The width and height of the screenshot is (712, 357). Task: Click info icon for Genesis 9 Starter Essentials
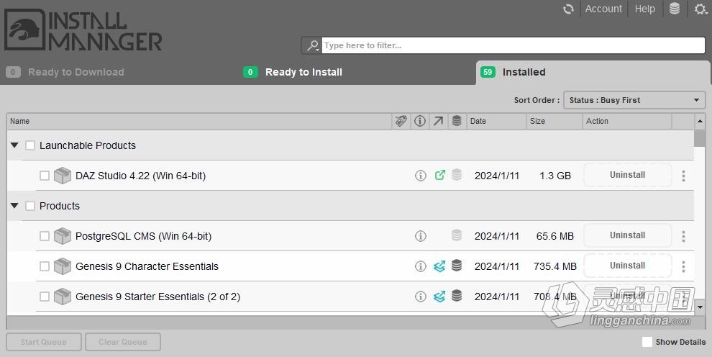pyautogui.click(x=421, y=297)
